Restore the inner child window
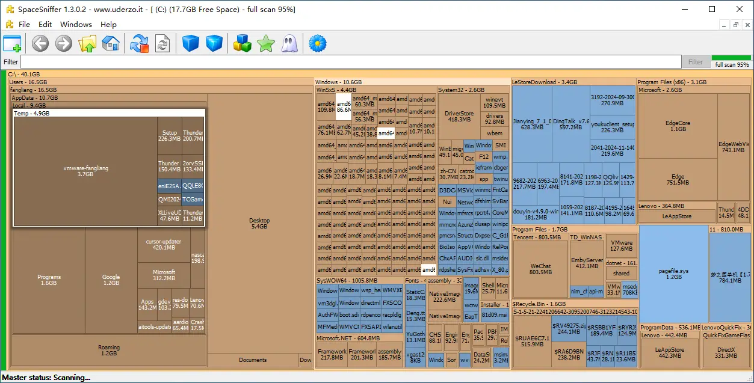This screenshot has width=754, height=383. pos(736,25)
